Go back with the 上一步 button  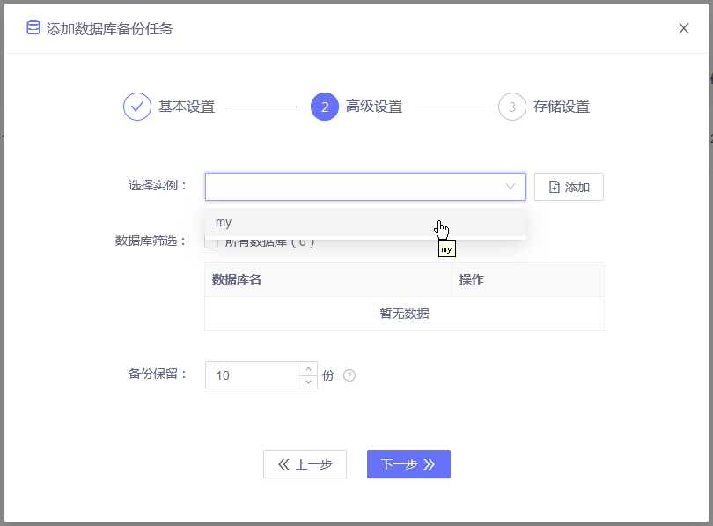[x=305, y=464]
